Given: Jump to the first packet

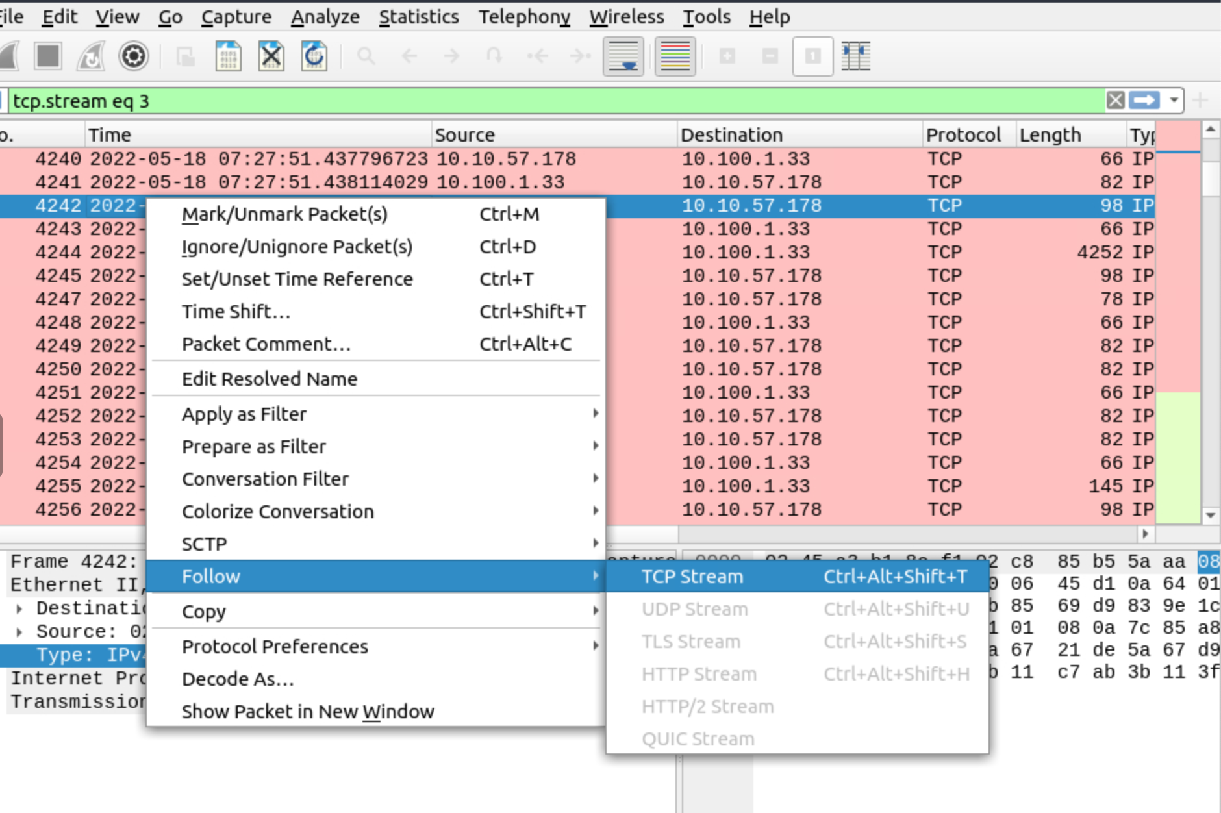Looking at the screenshot, I should click(538, 56).
